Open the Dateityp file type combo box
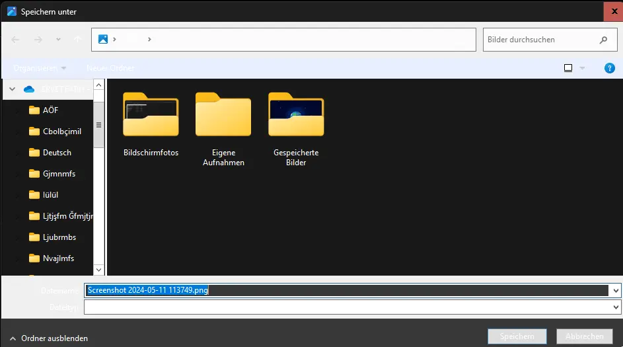The image size is (623, 347). [352, 307]
